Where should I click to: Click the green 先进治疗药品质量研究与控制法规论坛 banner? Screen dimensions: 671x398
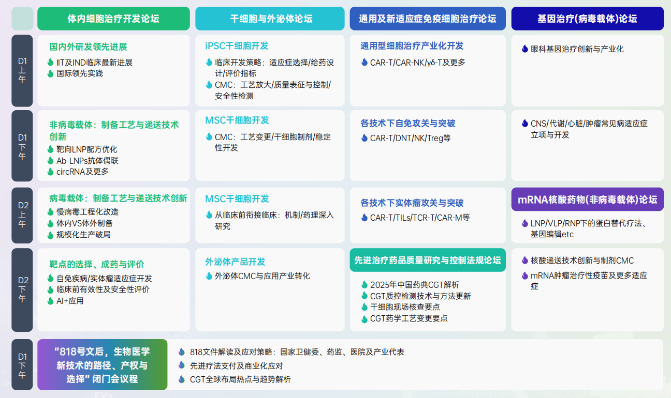pos(428,261)
